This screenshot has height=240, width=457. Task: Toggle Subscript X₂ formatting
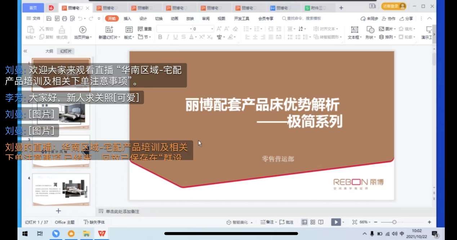210,37
